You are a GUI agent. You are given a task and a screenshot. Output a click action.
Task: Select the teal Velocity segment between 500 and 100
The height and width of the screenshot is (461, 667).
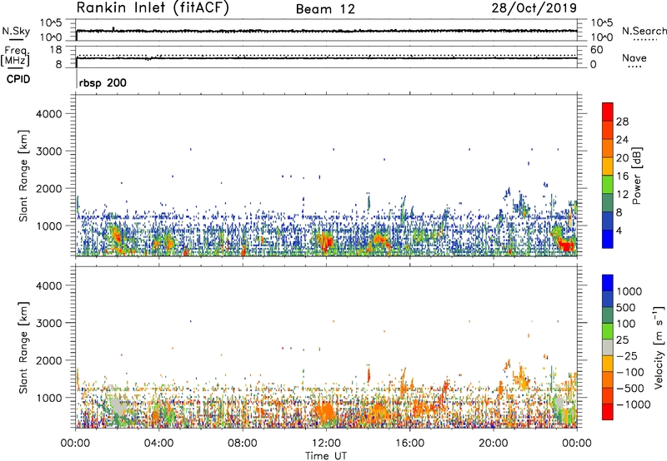coord(608,315)
